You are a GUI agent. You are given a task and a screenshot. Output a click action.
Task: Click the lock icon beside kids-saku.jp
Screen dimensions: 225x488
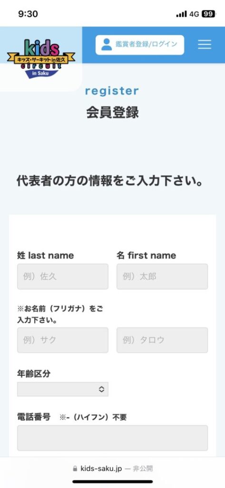point(75,469)
